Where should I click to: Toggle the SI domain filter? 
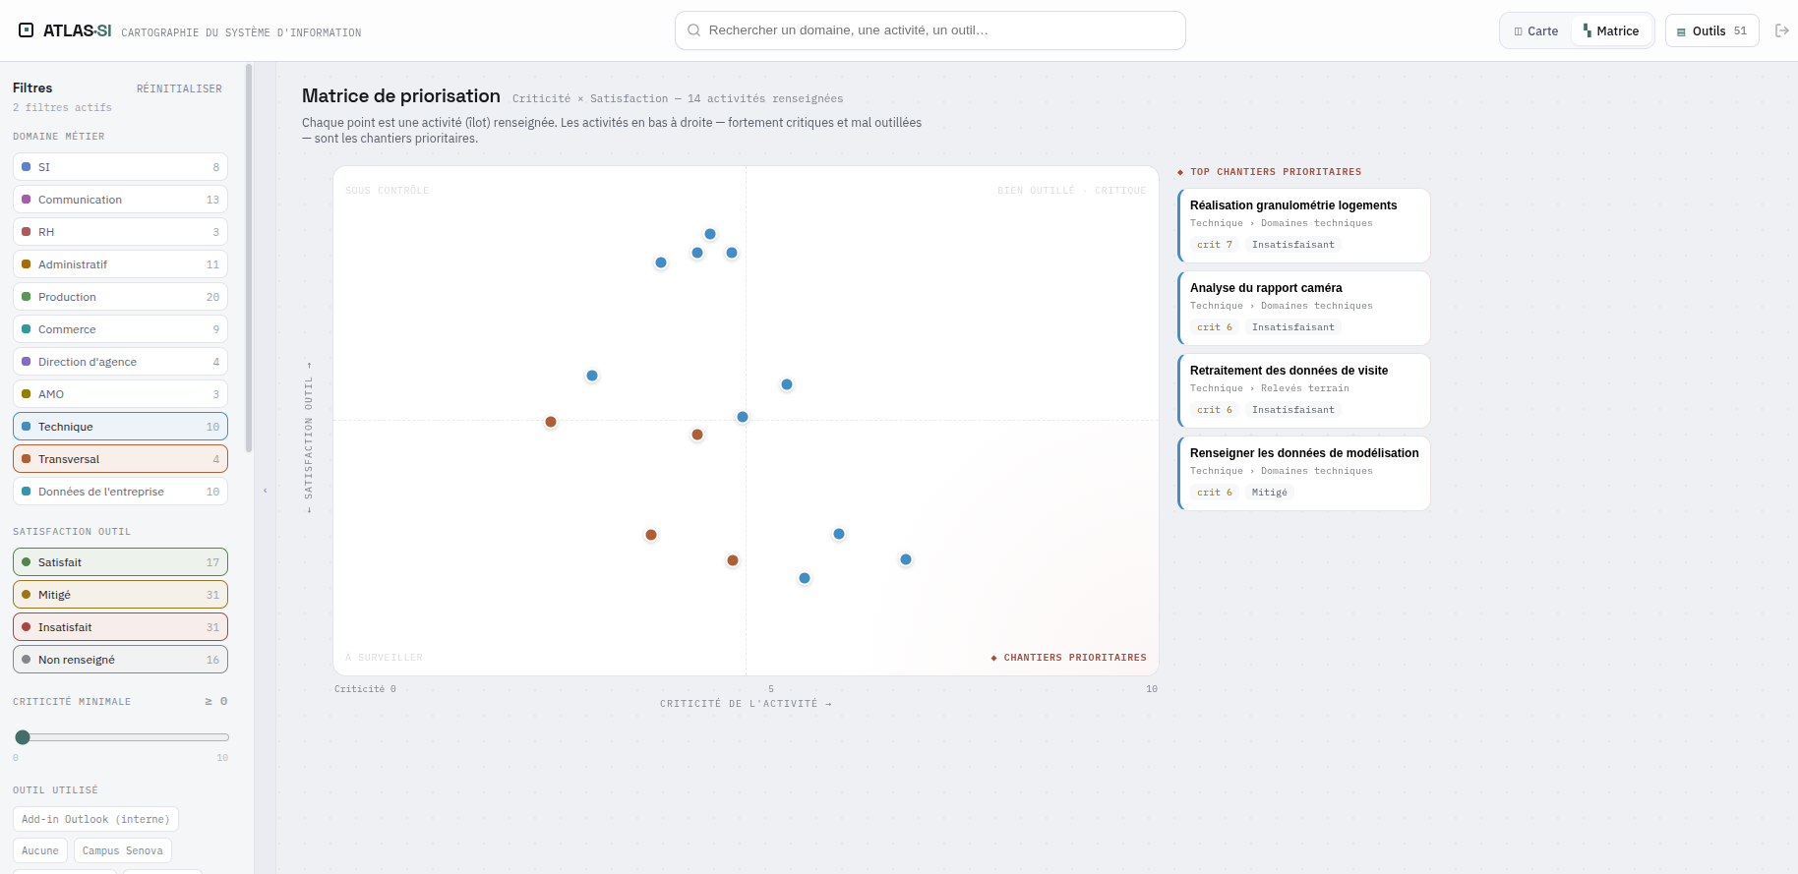click(x=120, y=167)
